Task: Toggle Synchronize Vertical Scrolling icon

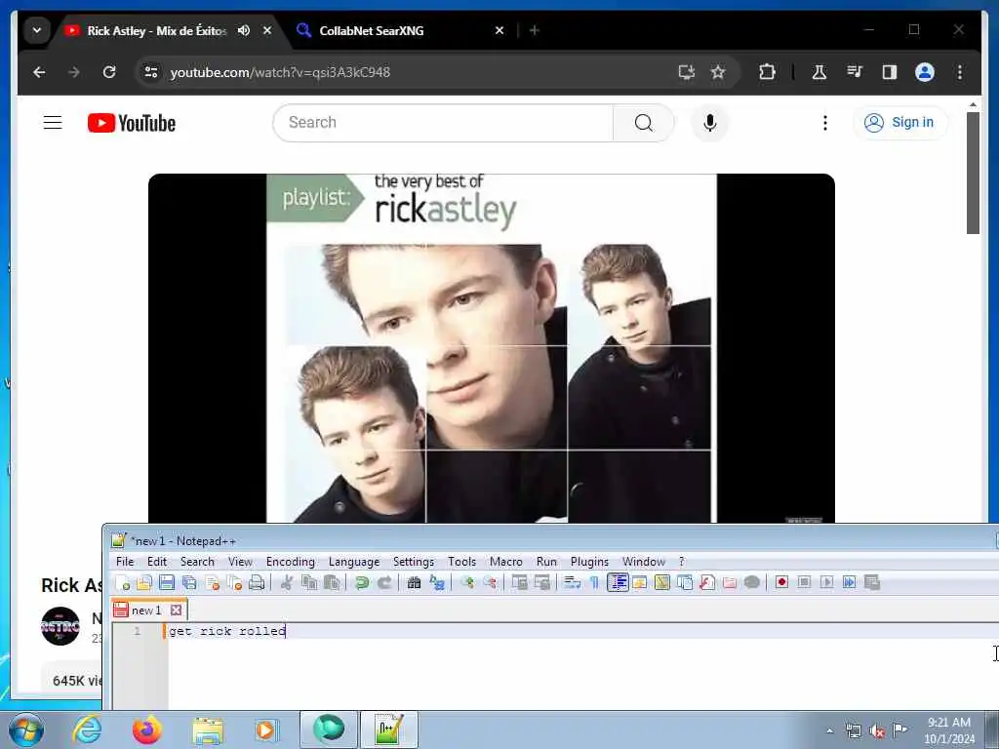Action: pos(520,582)
